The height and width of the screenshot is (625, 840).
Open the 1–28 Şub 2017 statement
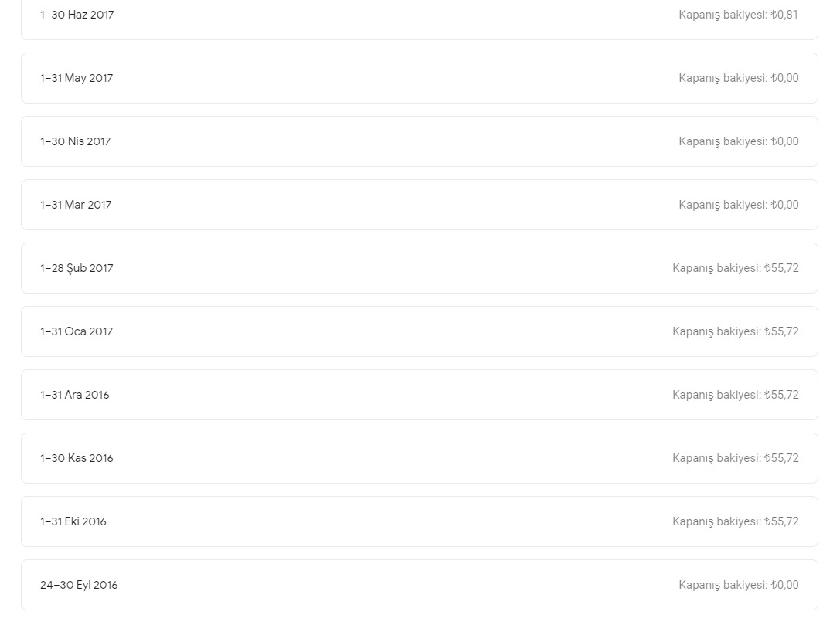pyautogui.click(x=420, y=268)
